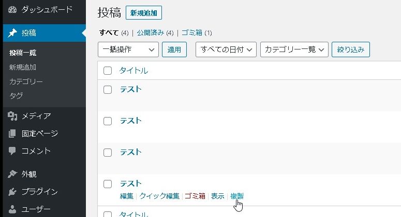Select タグ in the sidebar submenu
401x217 pixels.
click(16, 96)
